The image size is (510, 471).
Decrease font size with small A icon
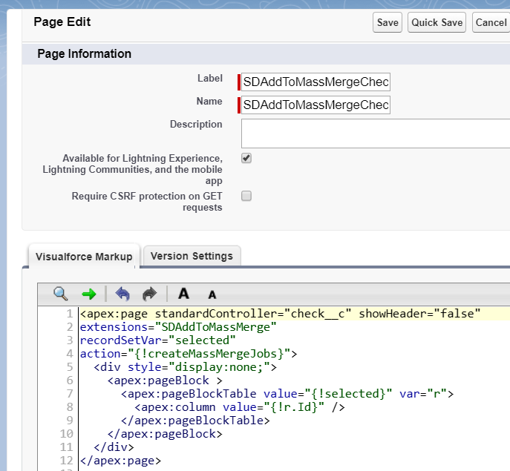coord(212,294)
